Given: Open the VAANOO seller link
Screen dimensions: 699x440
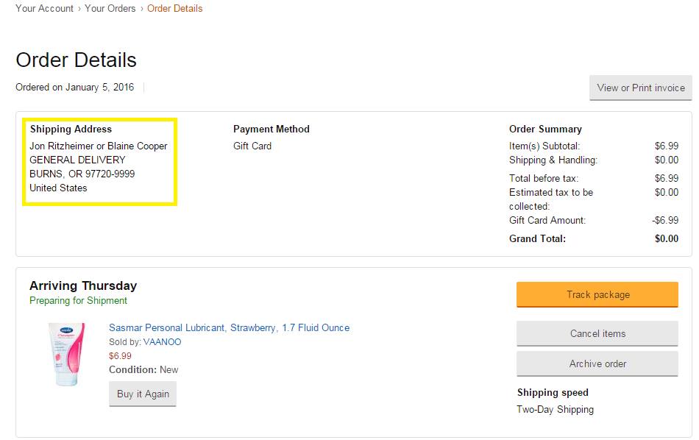Looking at the screenshot, I should click(x=163, y=342).
